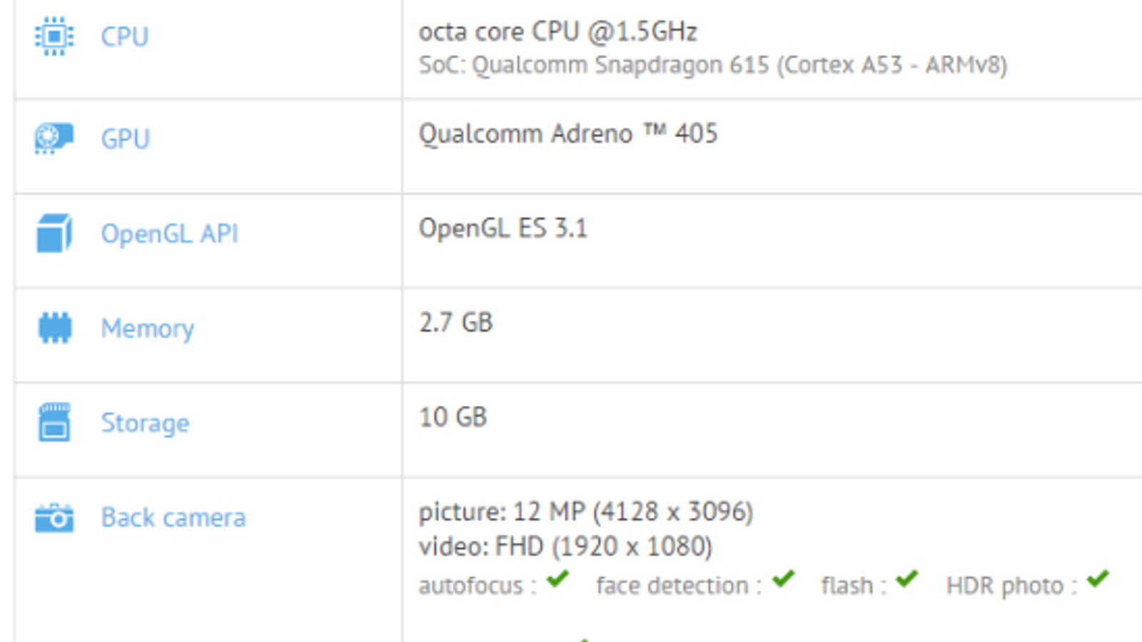The height and width of the screenshot is (642, 1142).
Task: Click the HDR photo green checkmark
Action: 1098,579
